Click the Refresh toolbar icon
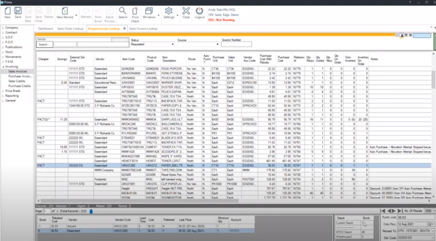Screen dimensions: 436x241 [x=86, y=11]
